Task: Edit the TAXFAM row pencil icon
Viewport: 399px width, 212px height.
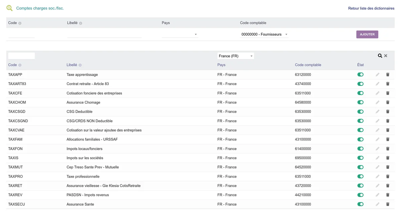Action: pos(377,140)
